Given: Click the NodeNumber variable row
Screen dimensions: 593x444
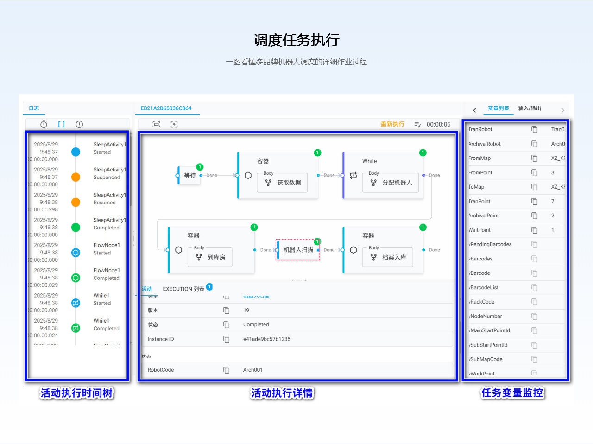Looking at the screenshot, I should point(516,316).
